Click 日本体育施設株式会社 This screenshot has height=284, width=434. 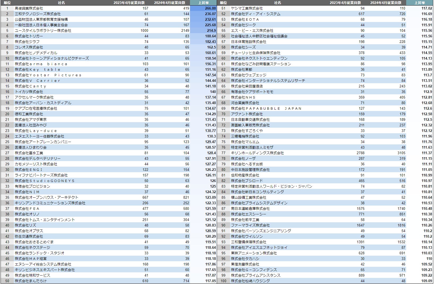click(249, 42)
